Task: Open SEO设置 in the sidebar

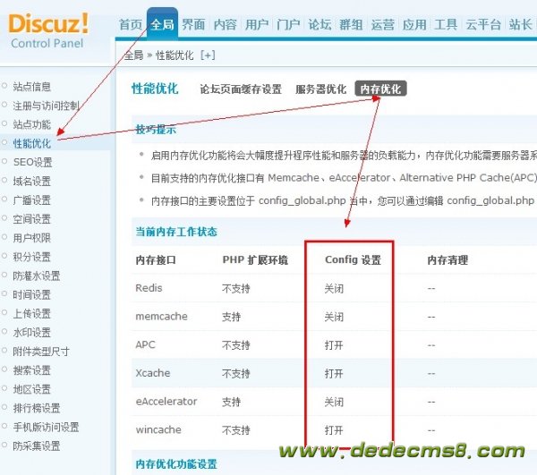Action: click(x=32, y=162)
